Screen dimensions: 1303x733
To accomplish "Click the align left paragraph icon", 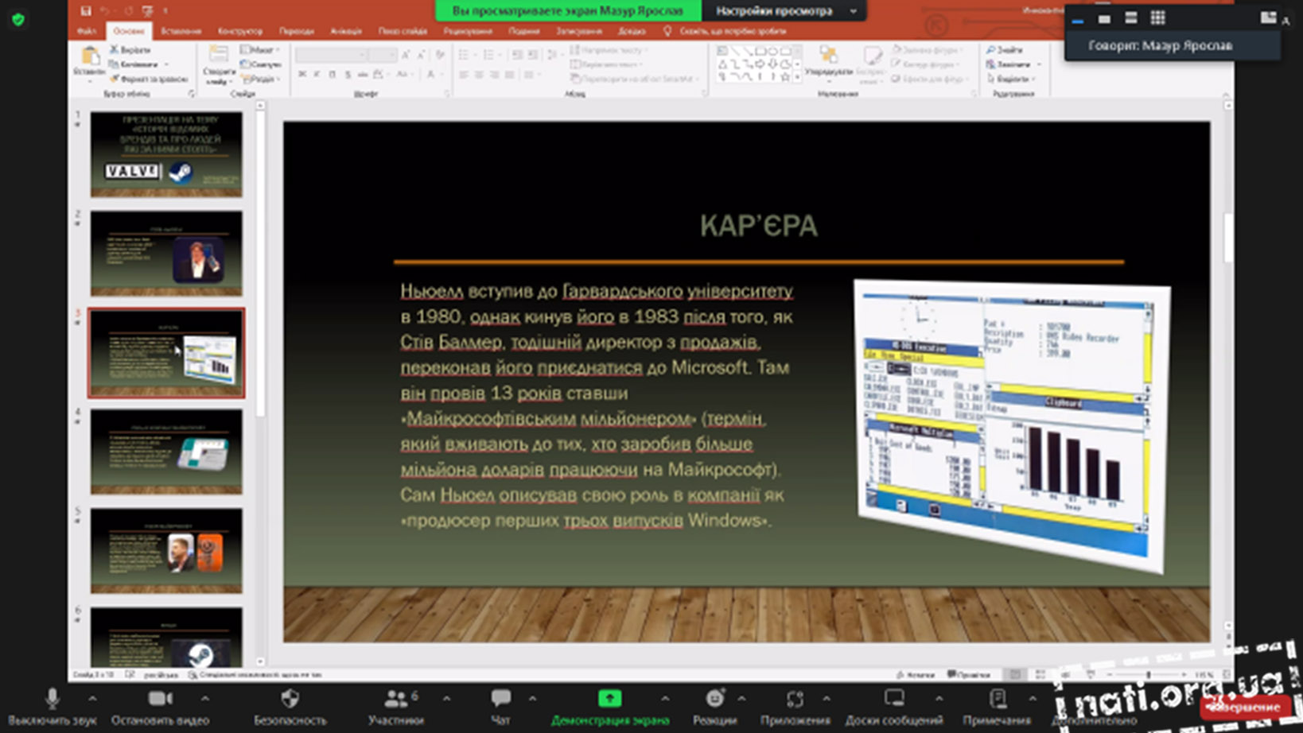I will click(464, 75).
